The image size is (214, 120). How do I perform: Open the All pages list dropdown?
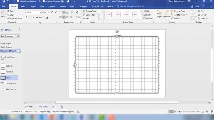[x=54, y=107]
